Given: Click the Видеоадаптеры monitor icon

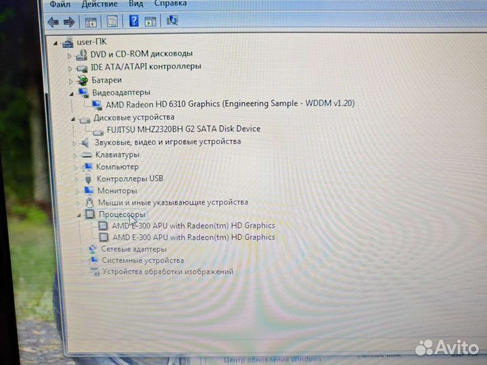Looking at the screenshot, I should point(84,93).
